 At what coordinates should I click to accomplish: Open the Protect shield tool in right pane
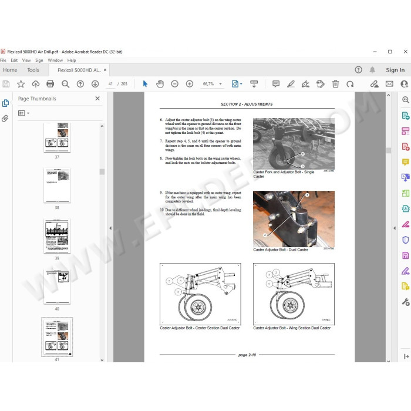click(405, 240)
